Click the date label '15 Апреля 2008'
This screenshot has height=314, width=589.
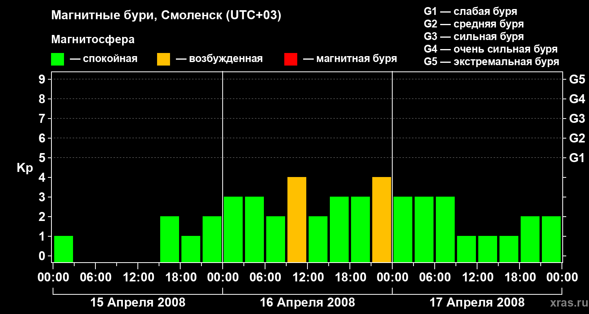[x=138, y=302]
